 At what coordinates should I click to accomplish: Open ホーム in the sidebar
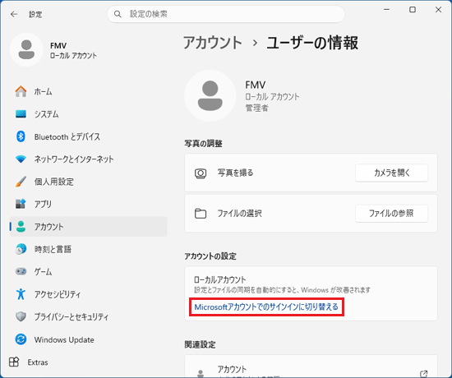pos(89,91)
